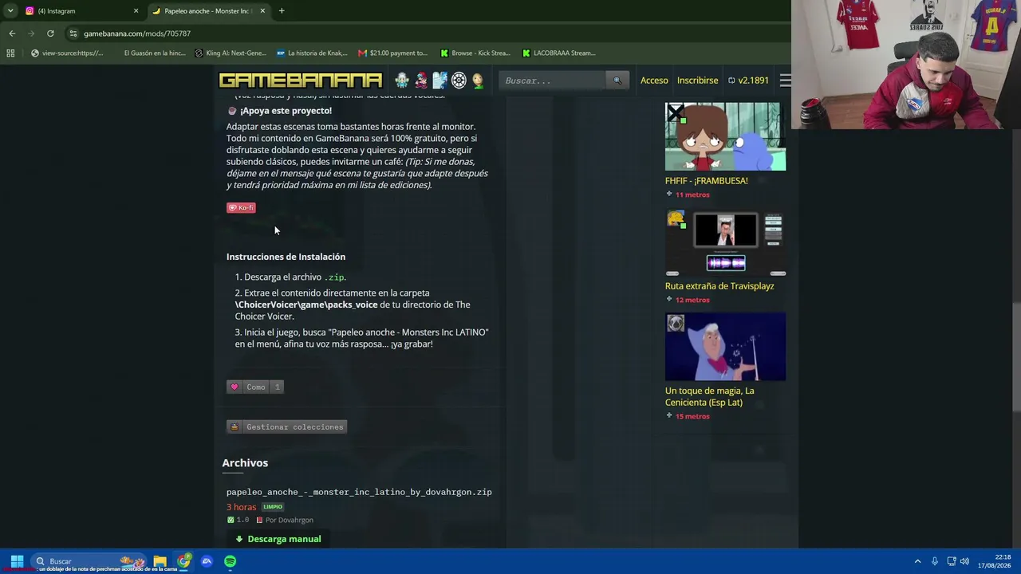Open the Cenicienta fairy godmother thumbnail

tap(725, 348)
